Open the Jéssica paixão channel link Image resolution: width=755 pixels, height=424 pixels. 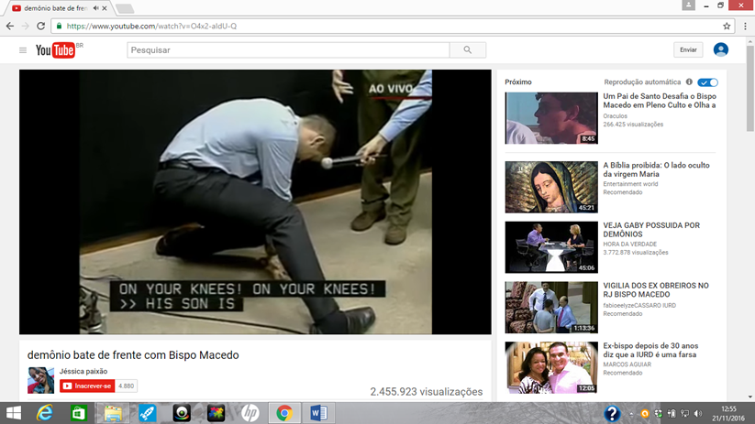point(84,372)
